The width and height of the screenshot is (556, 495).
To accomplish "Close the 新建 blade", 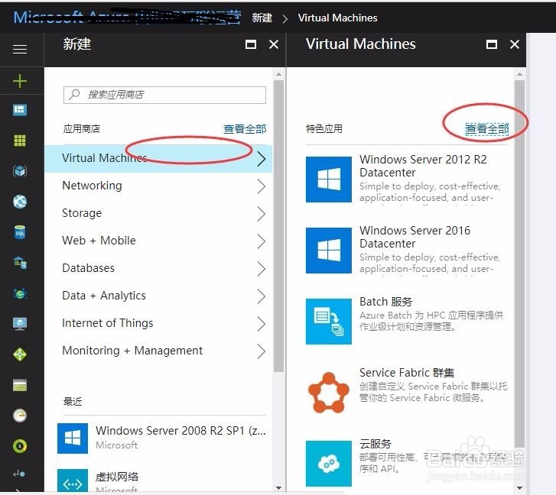I will click(x=273, y=44).
